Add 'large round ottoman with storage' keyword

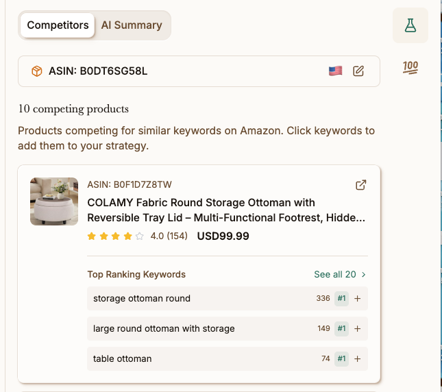point(357,329)
